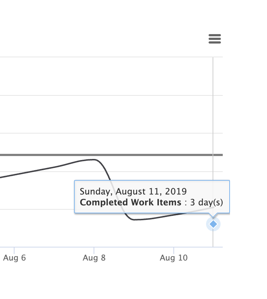
Task: Open the chart context hamburger menu
Action: [x=215, y=39]
